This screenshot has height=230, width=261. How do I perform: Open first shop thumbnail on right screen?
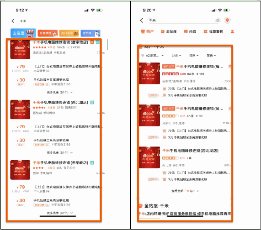[x=149, y=73]
